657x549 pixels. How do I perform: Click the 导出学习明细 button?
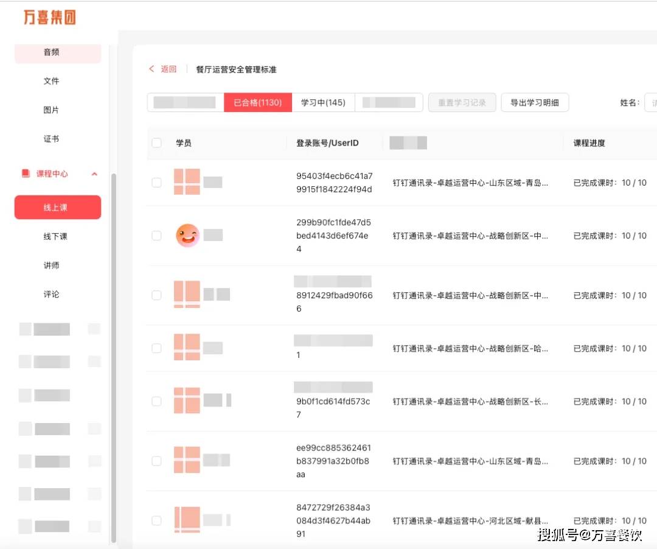coord(535,102)
